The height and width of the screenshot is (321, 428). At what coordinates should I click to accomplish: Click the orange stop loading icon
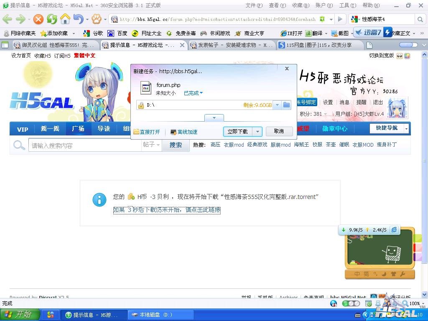click(38, 19)
